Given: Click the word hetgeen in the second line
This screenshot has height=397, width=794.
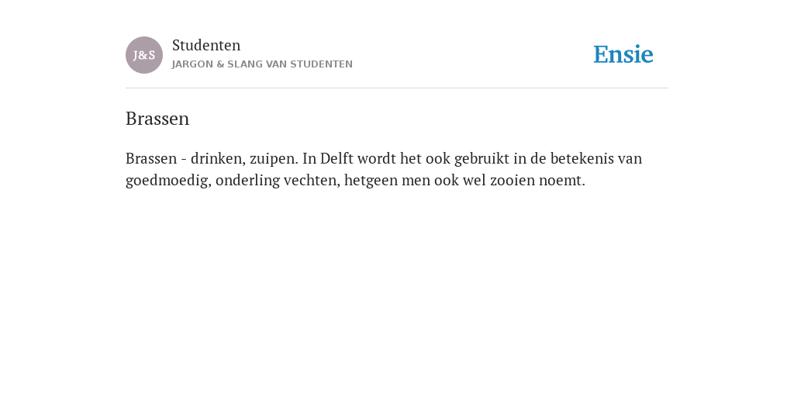Looking at the screenshot, I should coord(371,181).
